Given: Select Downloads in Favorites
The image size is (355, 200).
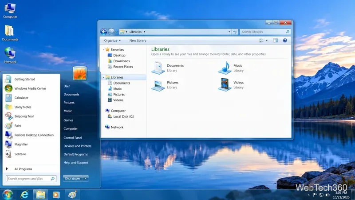Looking at the screenshot, I should tap(119, 61).
